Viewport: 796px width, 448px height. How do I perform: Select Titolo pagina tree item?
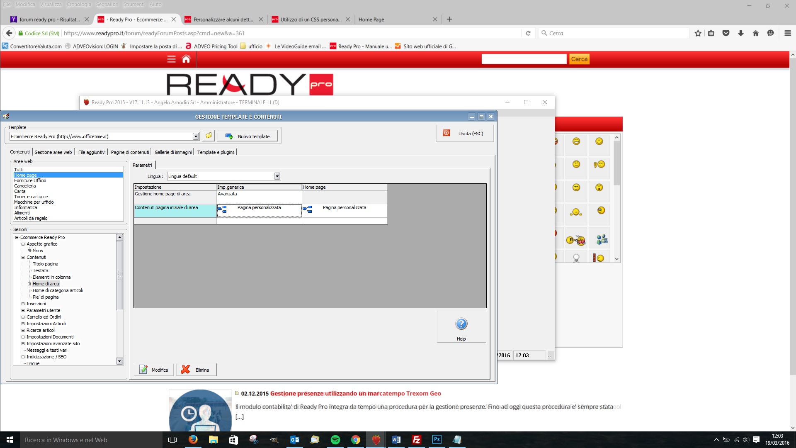45,264
